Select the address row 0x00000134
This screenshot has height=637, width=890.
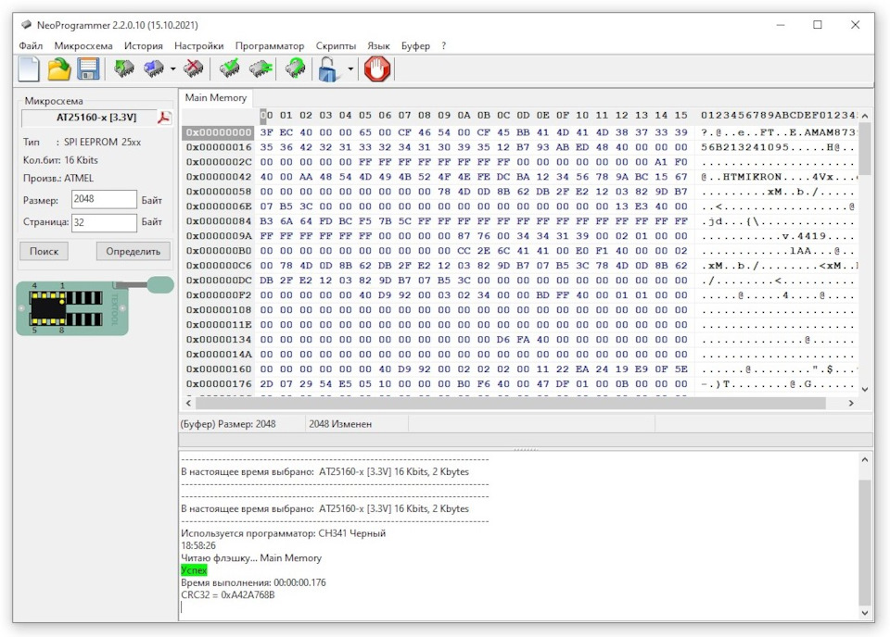pos(219,340)
